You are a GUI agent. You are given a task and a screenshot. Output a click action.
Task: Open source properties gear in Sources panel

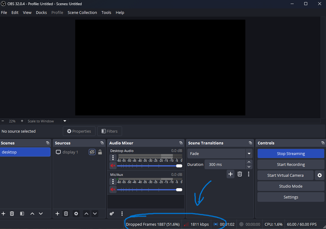coord(76,214)
